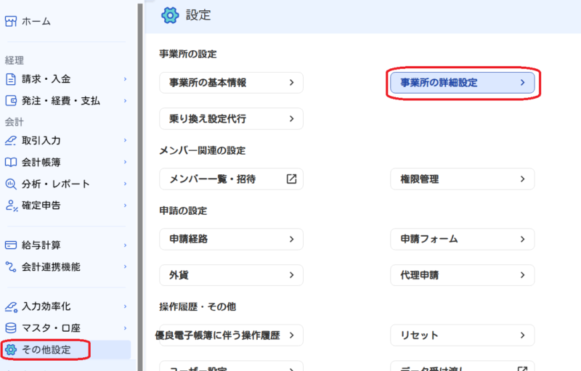Click the wallet icon beside 発注・経費・支払

click(x=11, y=100)
